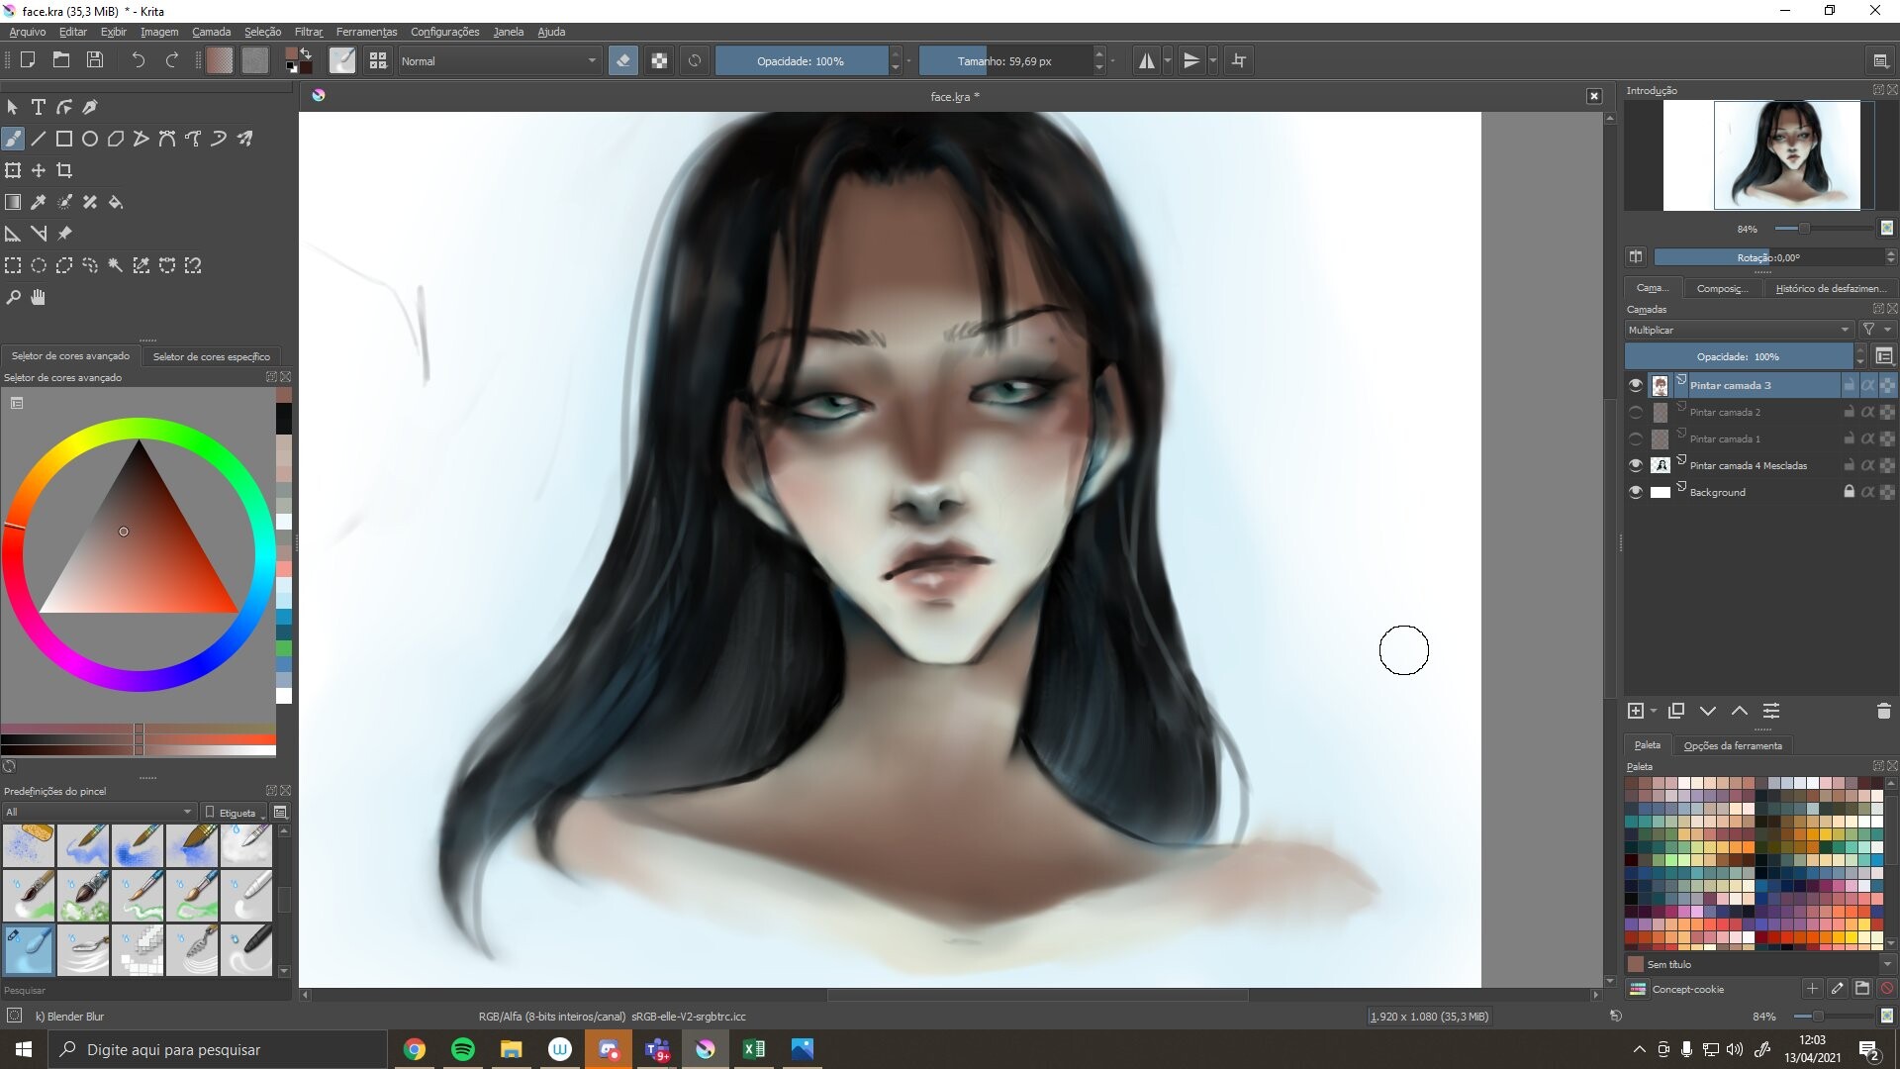Delete the selected layer
This screenshot has height=1069, width=1900.
pos(1883,711)
